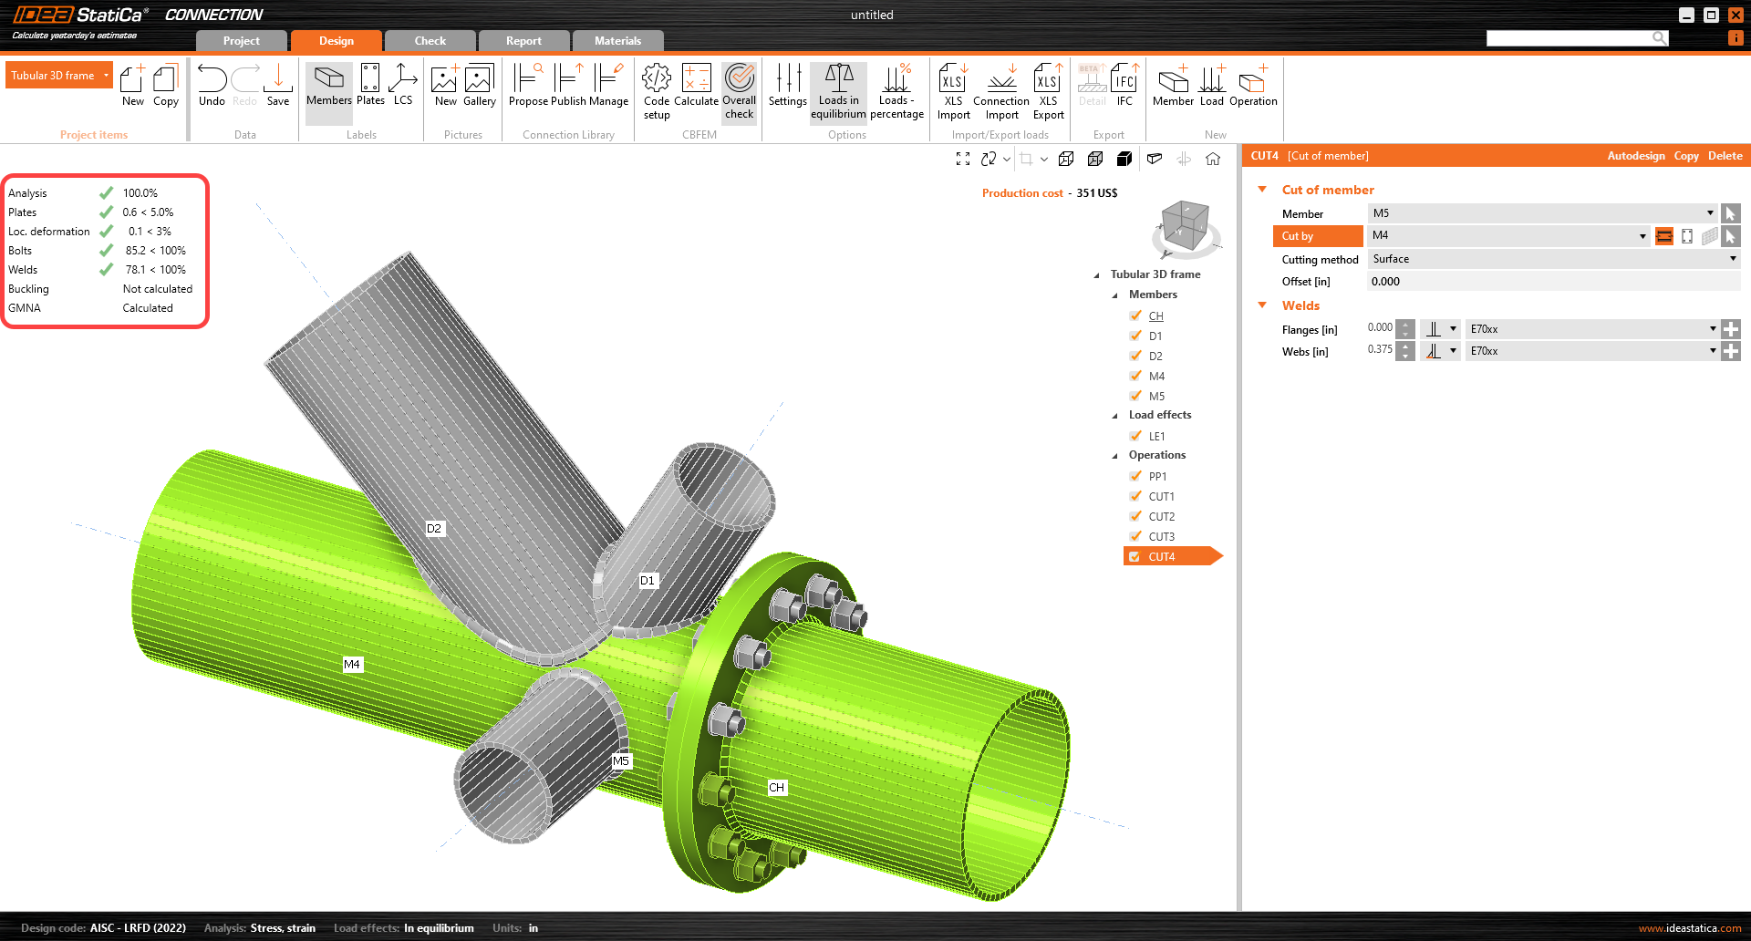The height and width of the screenshot is (941, 1751).
Task: Click the Offset [in] input field
Action: tap(1553, 282)
